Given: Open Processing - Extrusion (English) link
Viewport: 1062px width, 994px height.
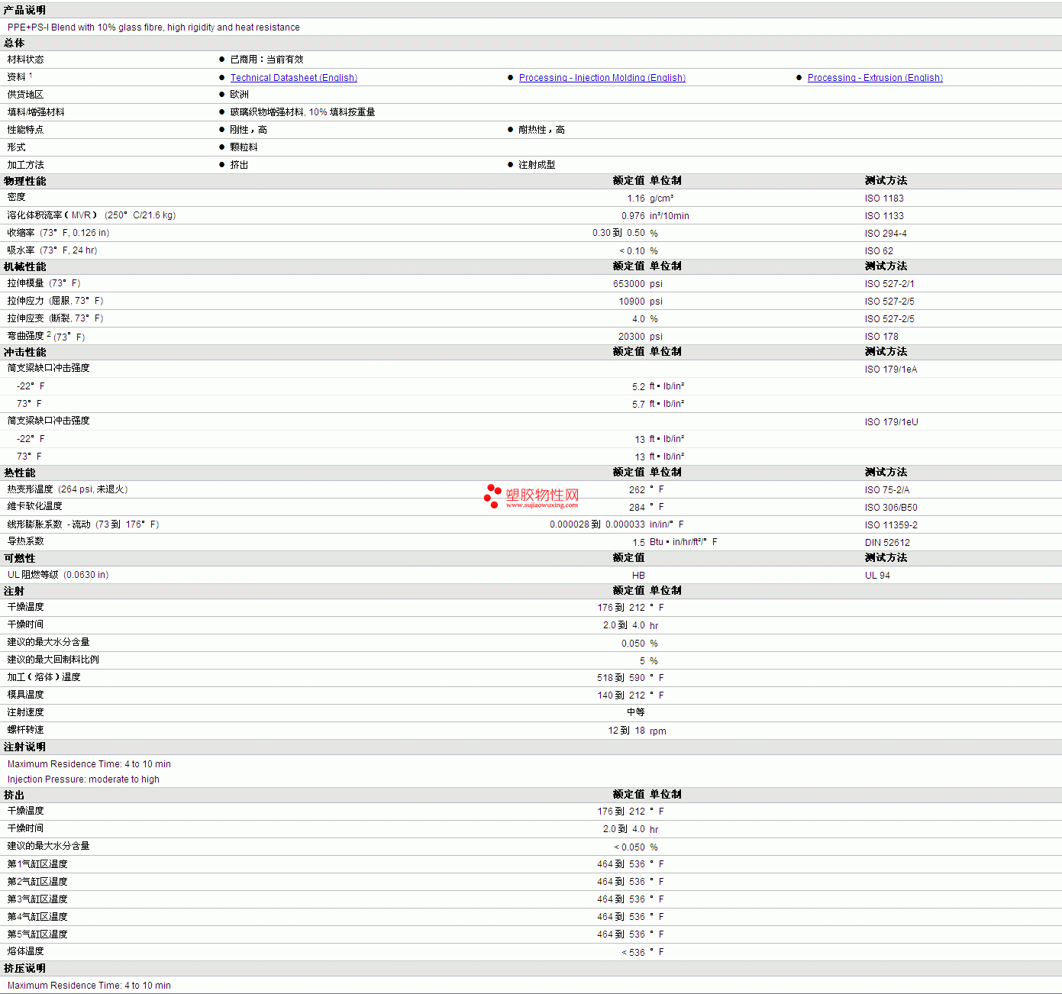Looking at the screenshot, I should 875,78.
